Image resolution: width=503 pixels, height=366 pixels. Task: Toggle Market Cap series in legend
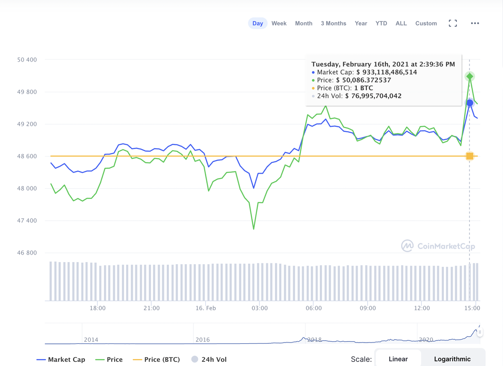[x=61, y=359]
